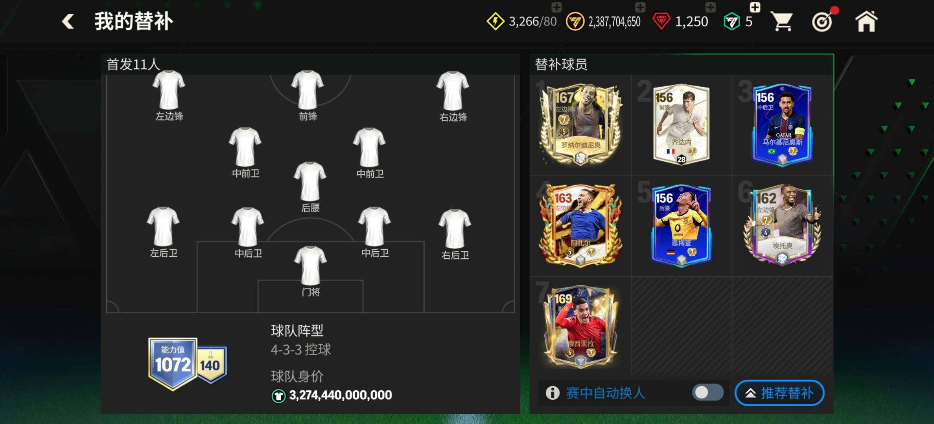
Task: Select the 167 罗纳尔迪尼奥 substitute card
Action: coord(580,124)
